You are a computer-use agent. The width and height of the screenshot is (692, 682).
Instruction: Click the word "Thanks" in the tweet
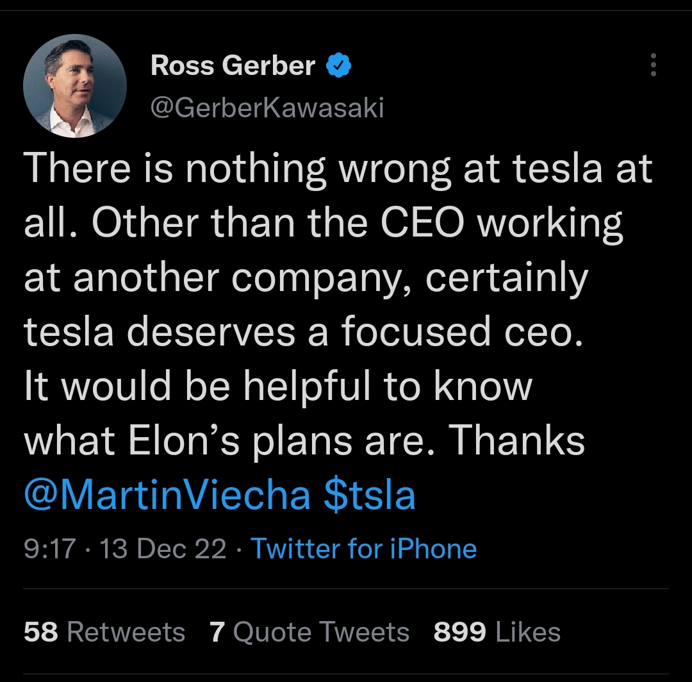(516, 441)
